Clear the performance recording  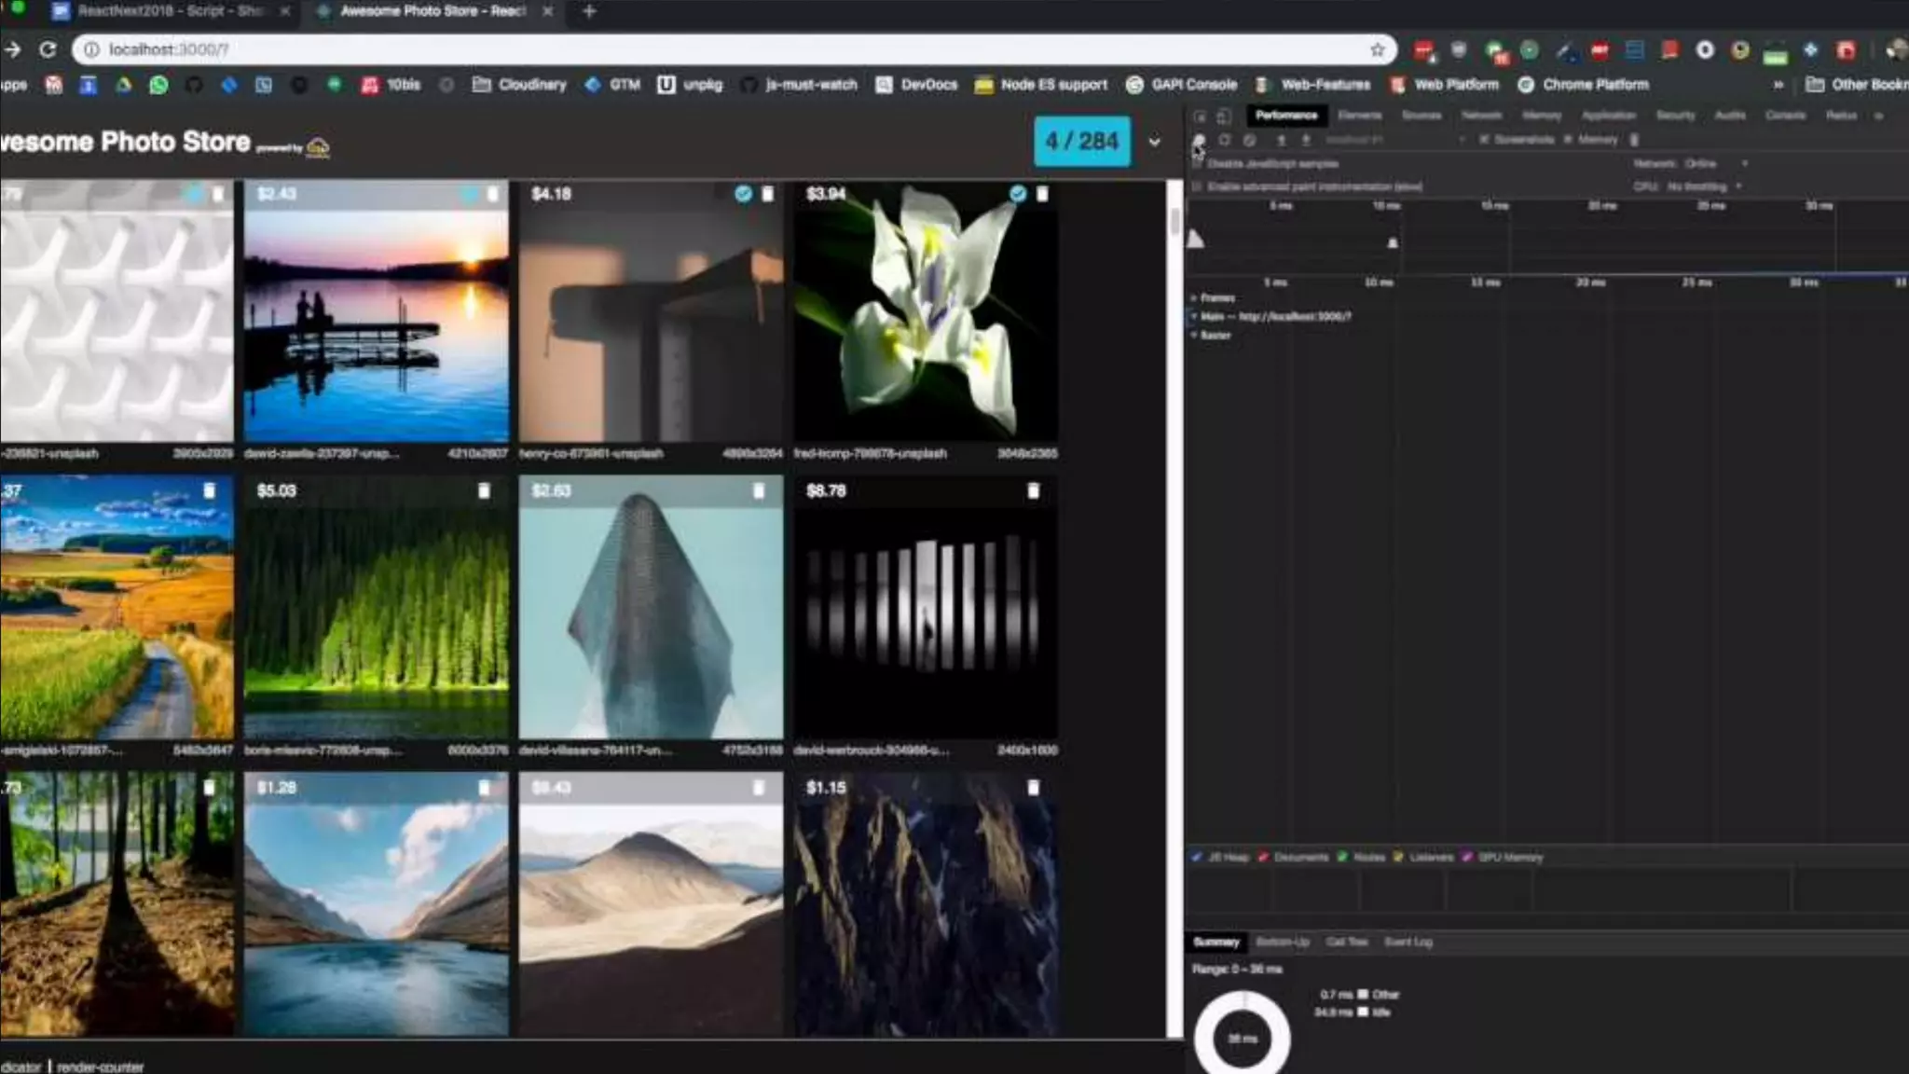click(x=1250, y=140)
